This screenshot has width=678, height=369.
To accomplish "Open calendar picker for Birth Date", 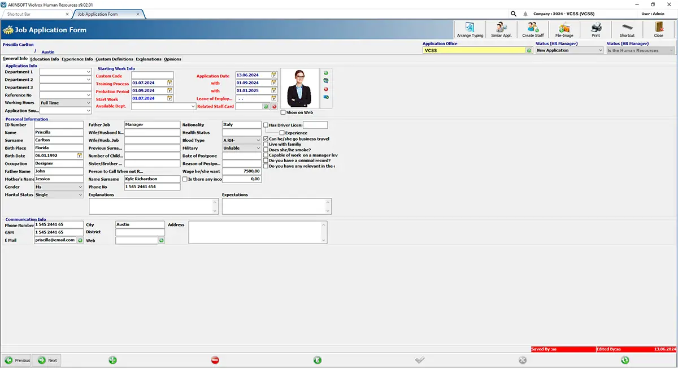I will click(x=80, y=155).
